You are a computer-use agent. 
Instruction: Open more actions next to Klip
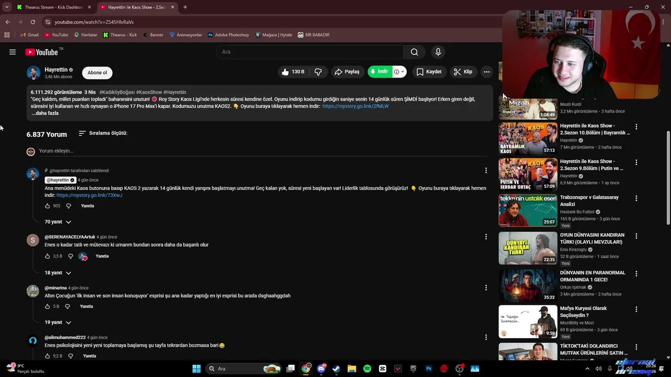[486, 72]
